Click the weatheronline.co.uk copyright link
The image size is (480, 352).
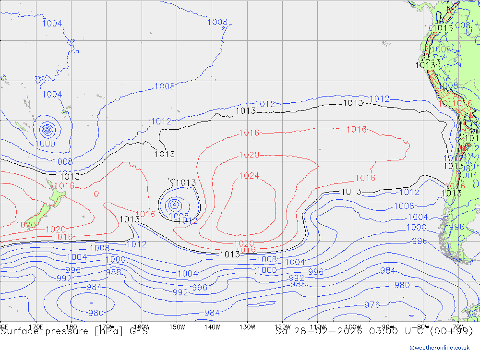point(440,348)
